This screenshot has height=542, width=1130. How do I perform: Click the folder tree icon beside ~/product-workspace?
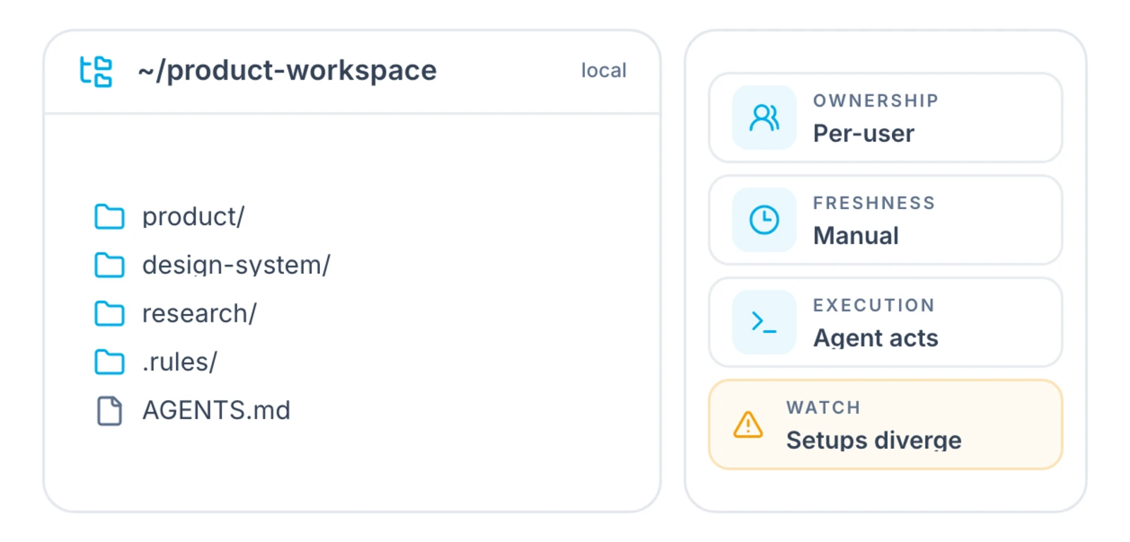point(95,71)
